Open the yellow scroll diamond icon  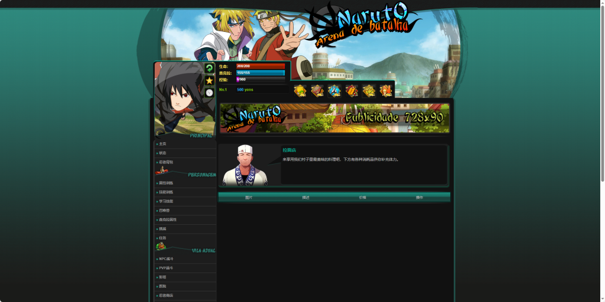[x=300, y=91]
